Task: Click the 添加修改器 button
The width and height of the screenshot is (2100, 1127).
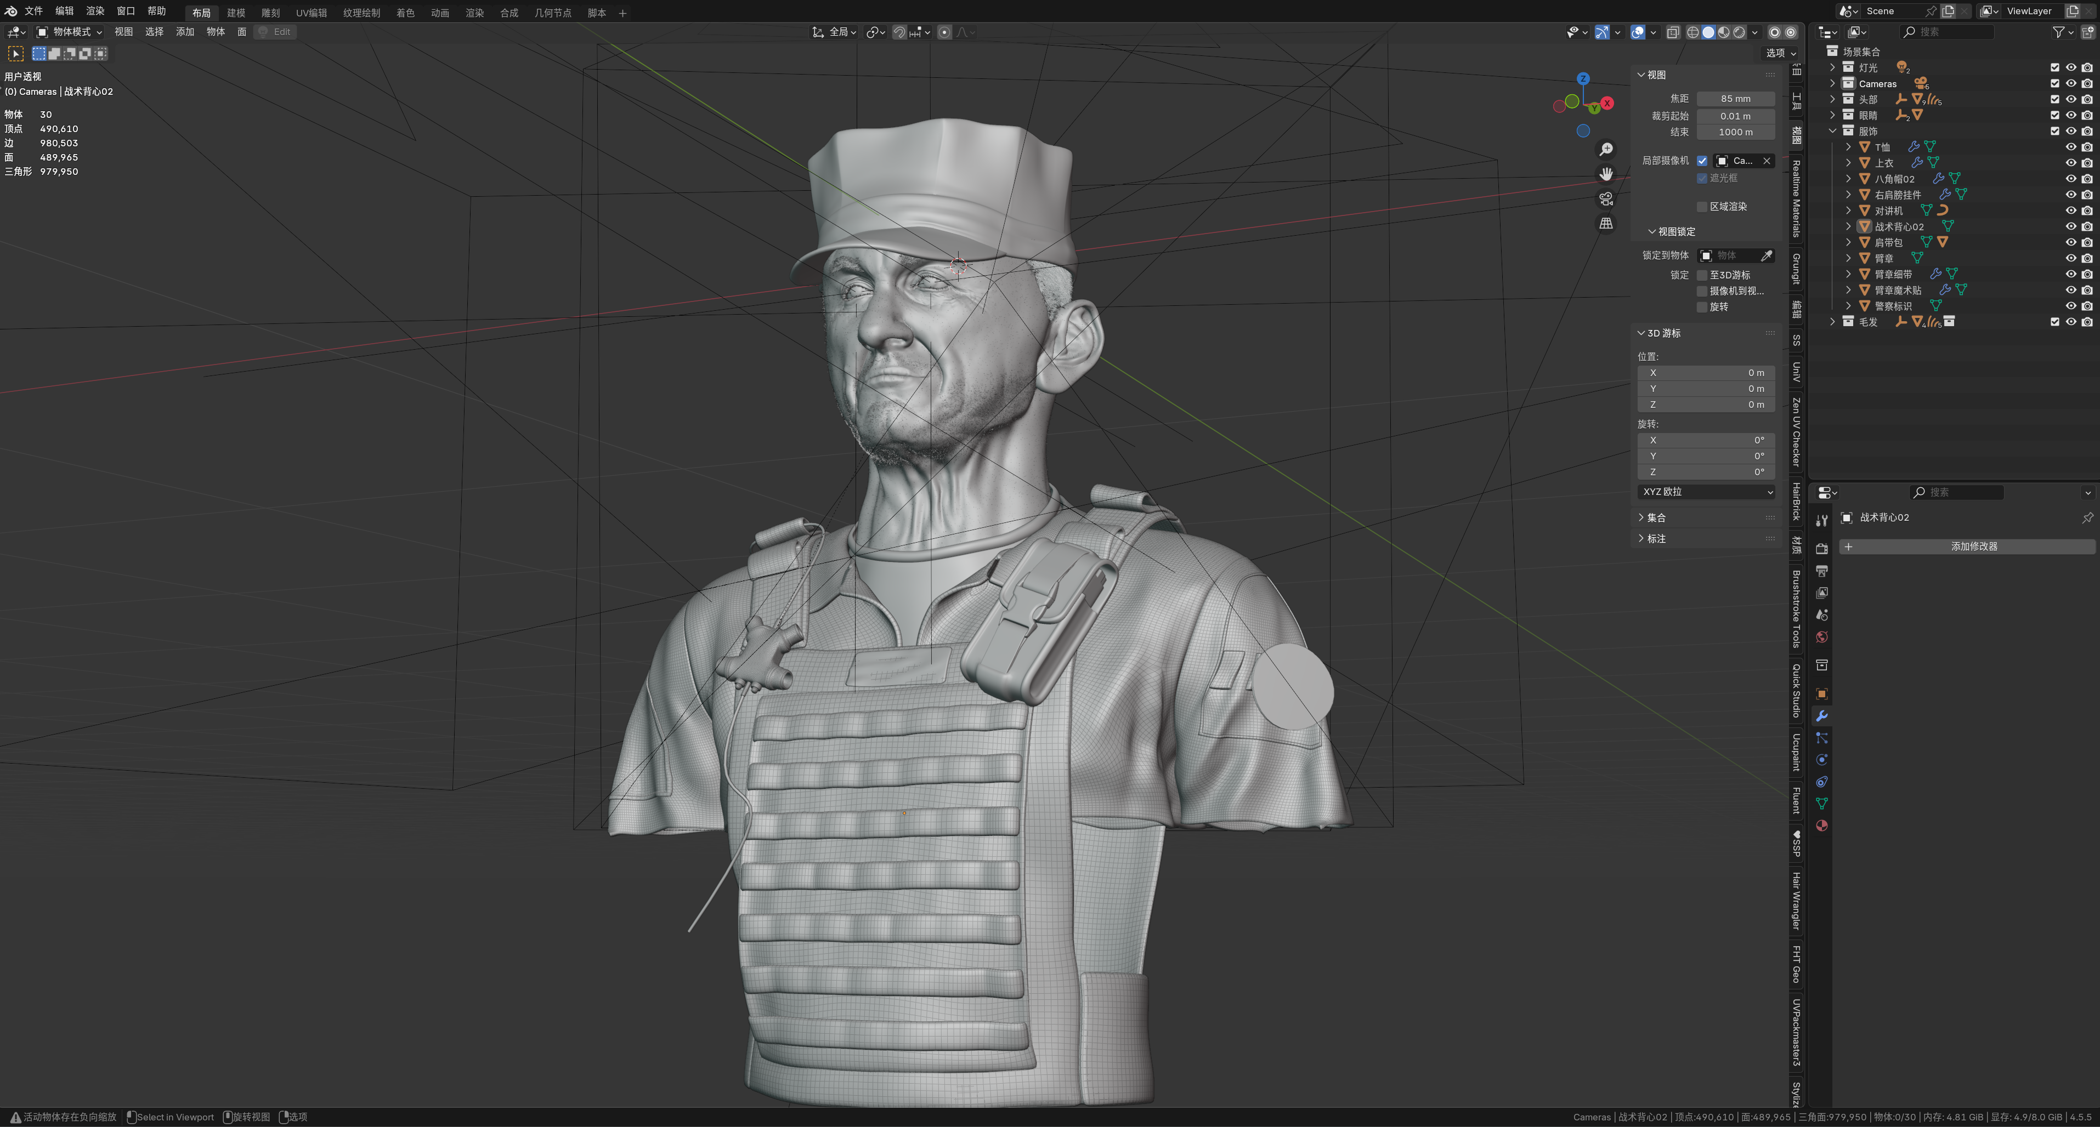Action: point(1966,547)
